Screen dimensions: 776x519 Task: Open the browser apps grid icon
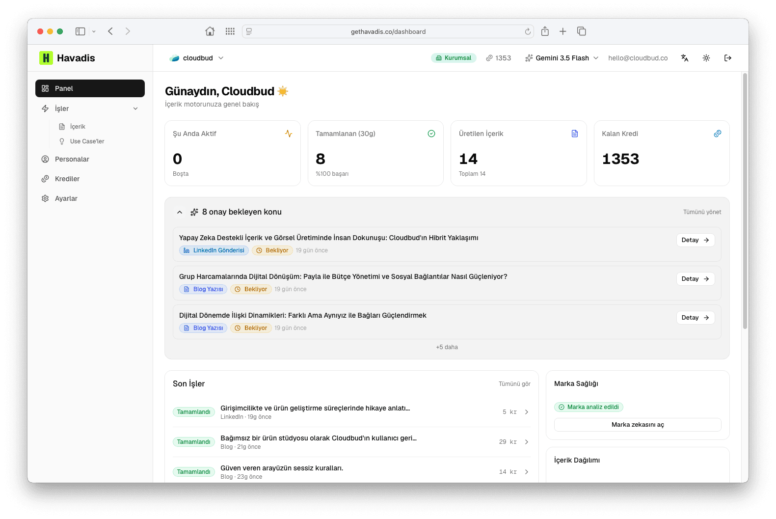click(x=230, y=31)
